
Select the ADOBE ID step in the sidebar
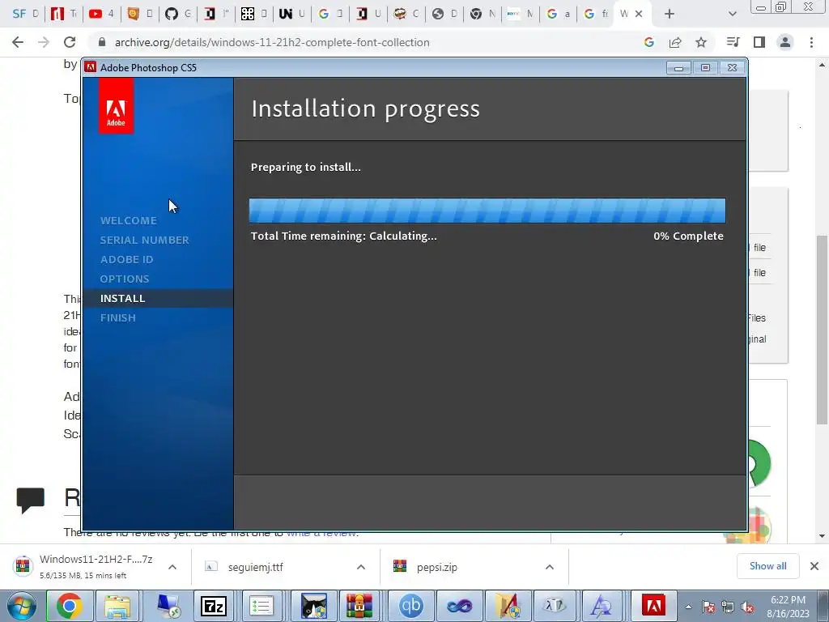click(126, 260)
